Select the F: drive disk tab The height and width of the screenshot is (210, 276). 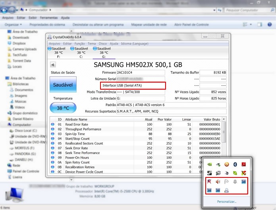click(58, 52)
